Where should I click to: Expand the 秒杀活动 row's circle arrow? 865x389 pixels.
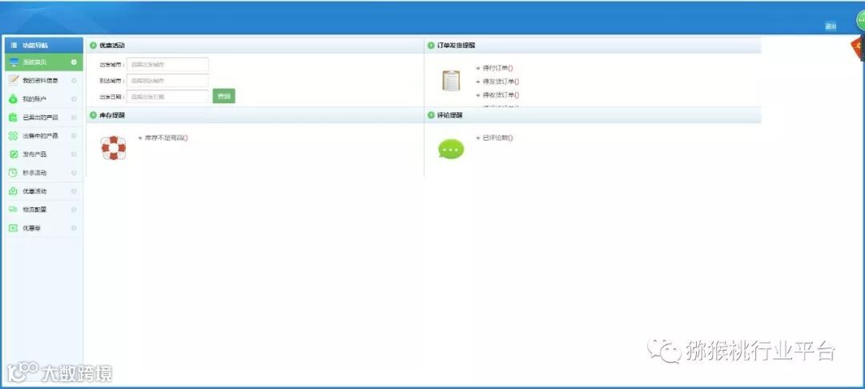pos(74,172)
